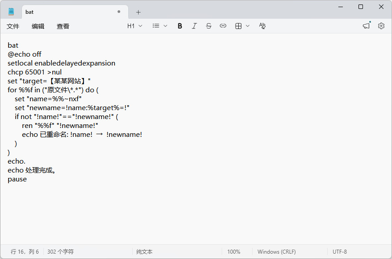The width and height of the screenshot is (392, 259).
Task: Open the bulleted list tool
Action: point(156,26)
